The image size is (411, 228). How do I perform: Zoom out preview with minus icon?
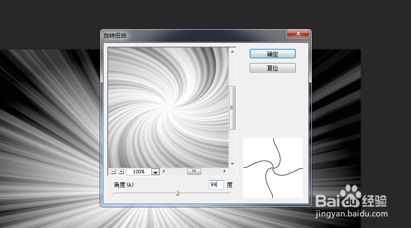113,172
